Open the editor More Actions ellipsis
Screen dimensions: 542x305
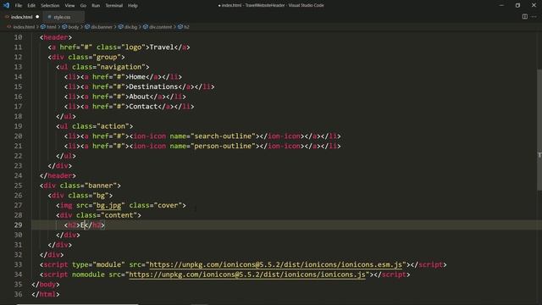click(x=534, y=17)
